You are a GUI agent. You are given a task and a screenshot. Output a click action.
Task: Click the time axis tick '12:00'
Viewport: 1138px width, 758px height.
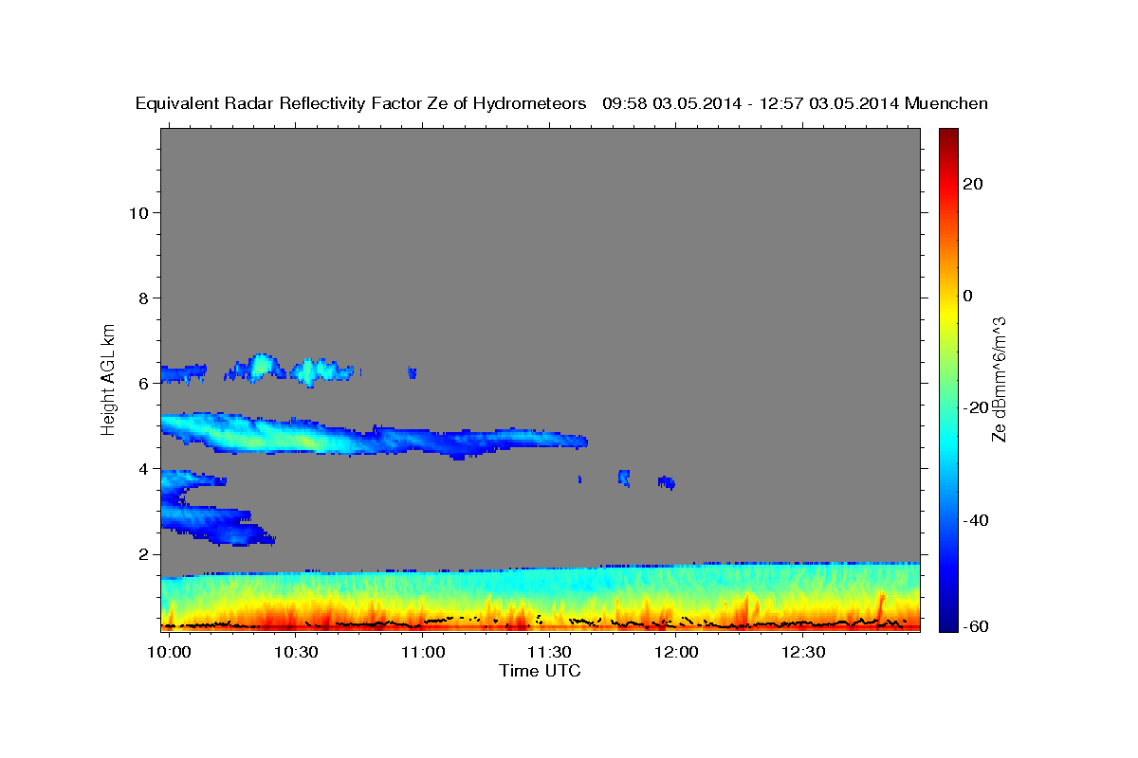tap(676, 652)
